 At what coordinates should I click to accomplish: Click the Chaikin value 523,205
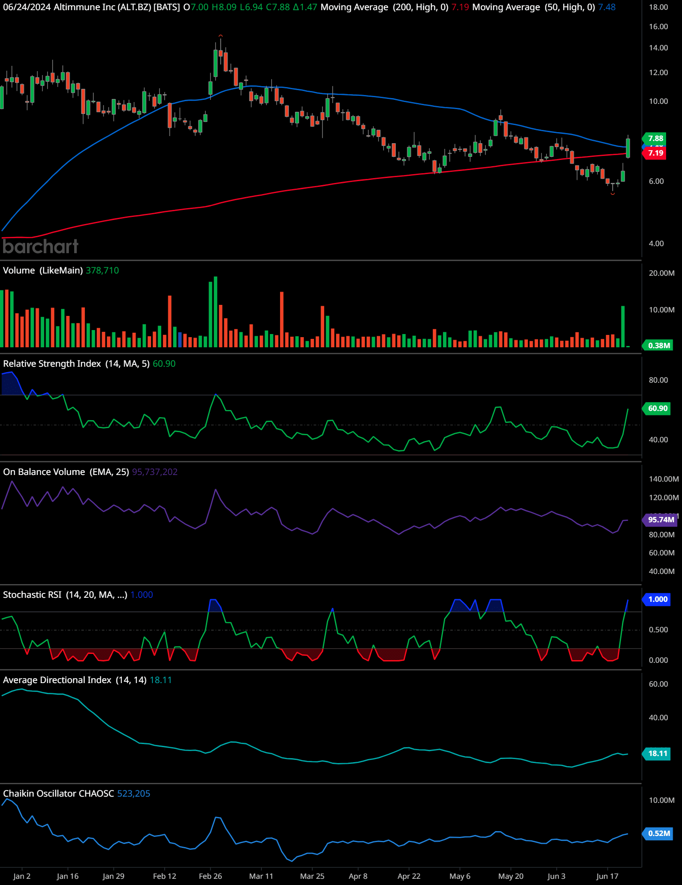134,794
